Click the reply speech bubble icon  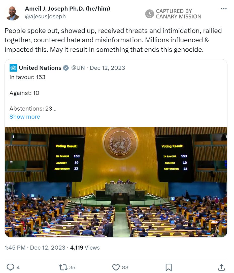[10, 267]
